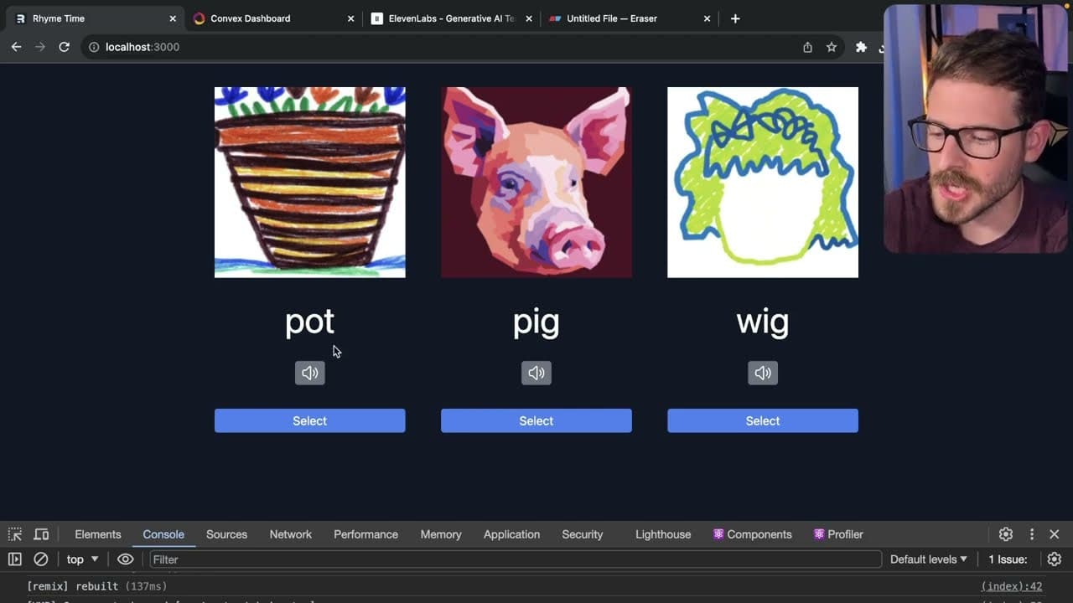Close the DevTools panel
This screenshot has width=1073, height=603.
point(1055,534)
